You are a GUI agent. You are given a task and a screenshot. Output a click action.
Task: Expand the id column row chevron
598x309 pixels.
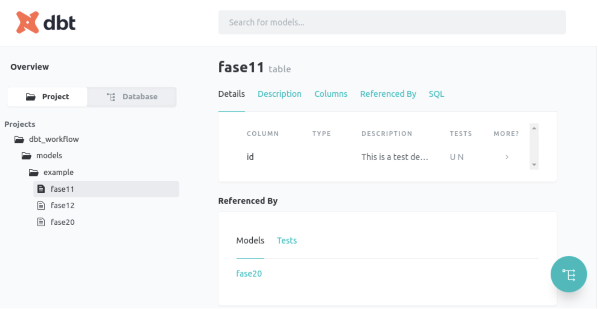point(507,157)
